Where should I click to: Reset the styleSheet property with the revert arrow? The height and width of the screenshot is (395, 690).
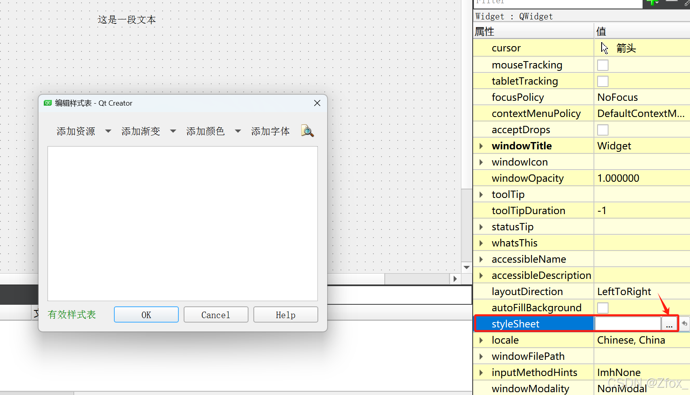(684, 323)
